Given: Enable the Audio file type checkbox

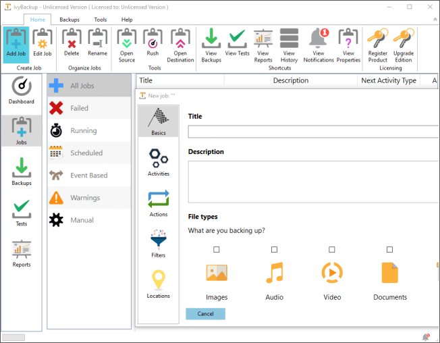Looking at the screenshot, I should tap(275, 250).
